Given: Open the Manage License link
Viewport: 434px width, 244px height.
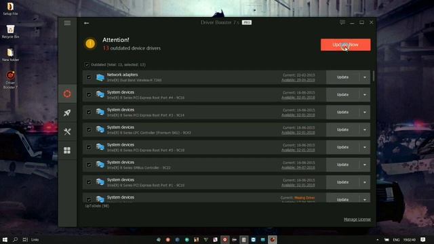Looking at the screenshot, I should point(357,220).
